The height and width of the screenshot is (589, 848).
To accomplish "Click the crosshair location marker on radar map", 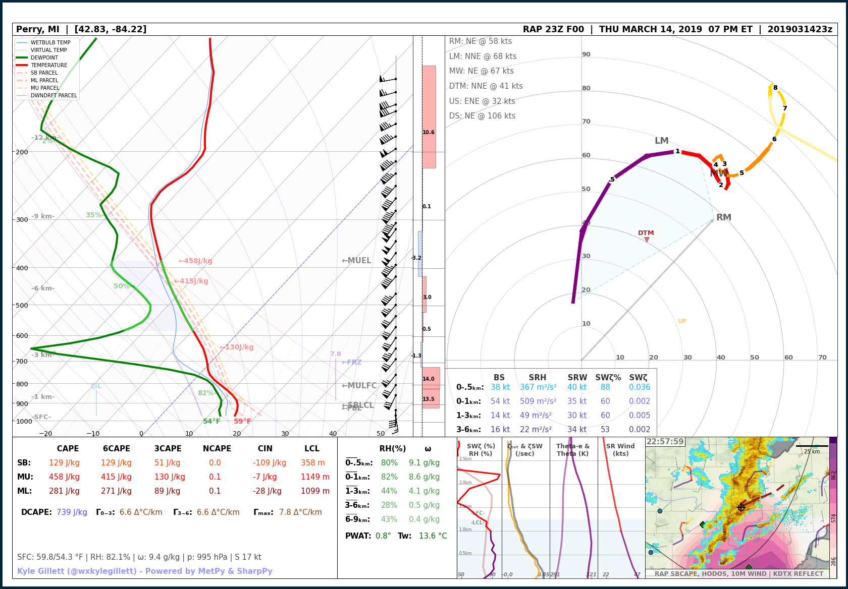I will [x=741, y=507].
